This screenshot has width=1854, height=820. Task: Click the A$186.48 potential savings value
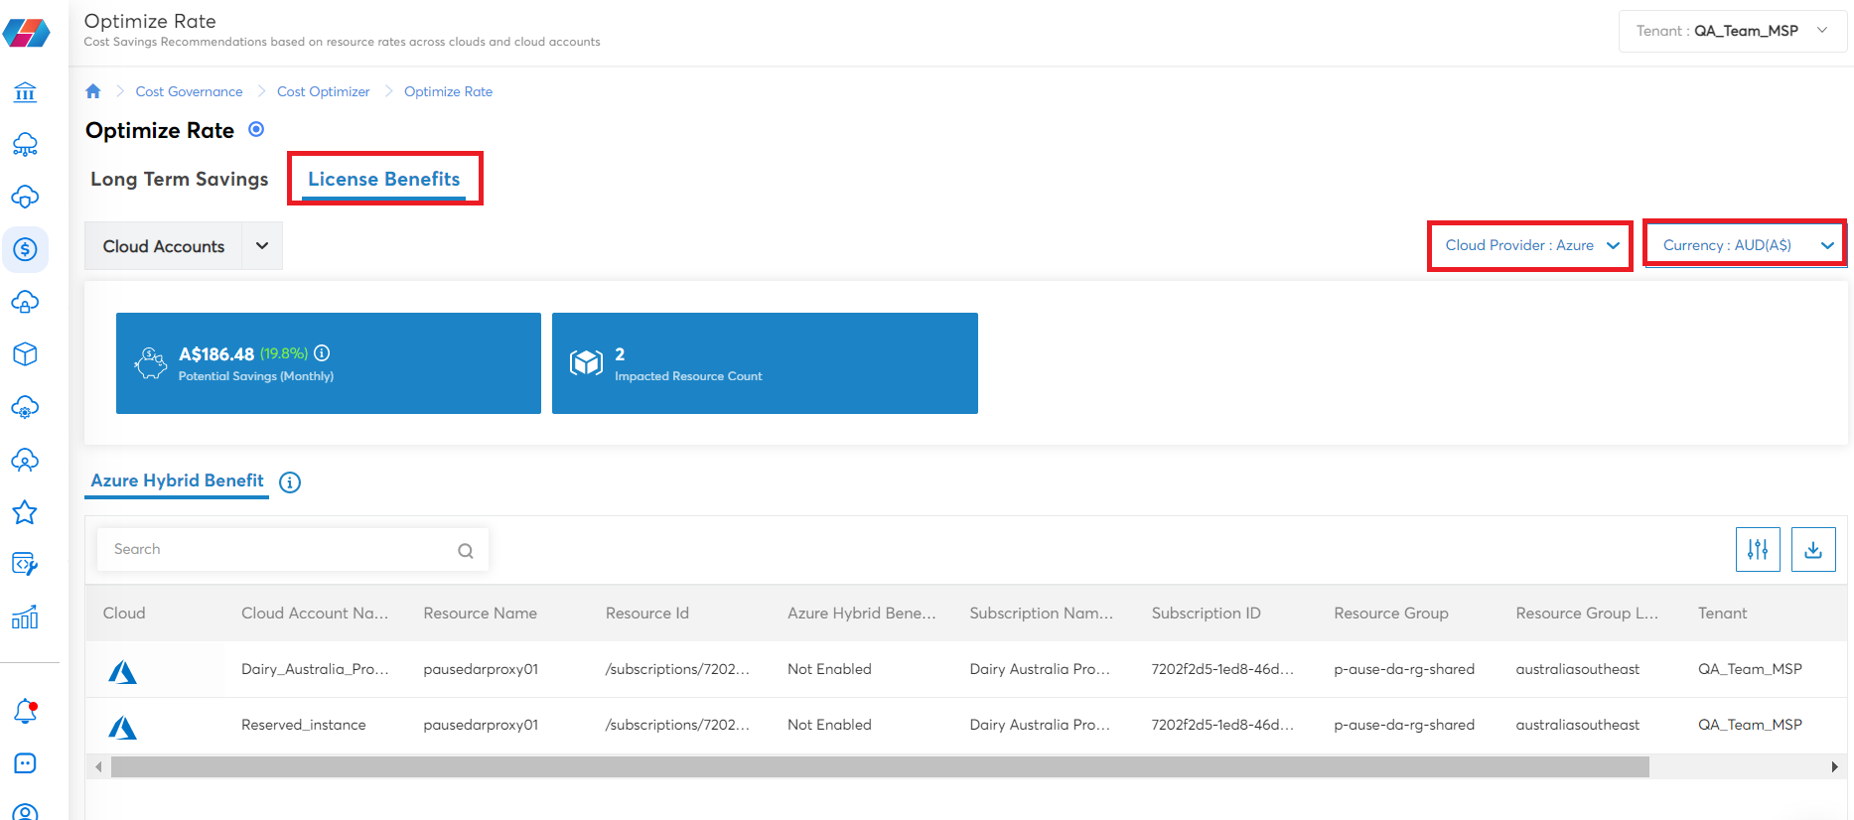216,354
